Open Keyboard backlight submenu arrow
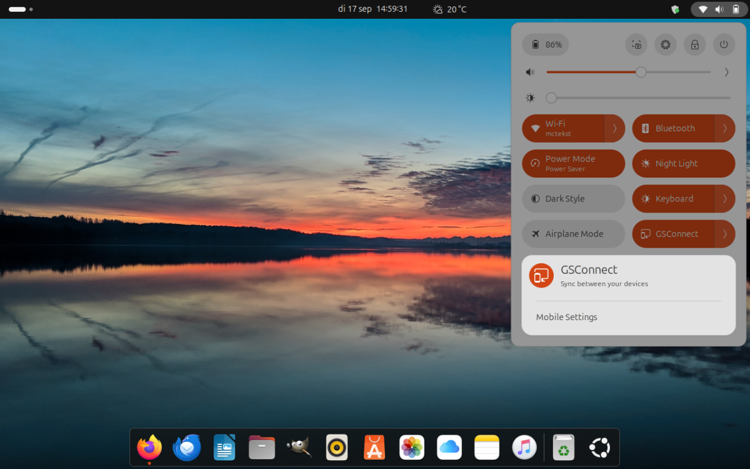This screenshot has height=469, width=750. click(x=724, y=199)
